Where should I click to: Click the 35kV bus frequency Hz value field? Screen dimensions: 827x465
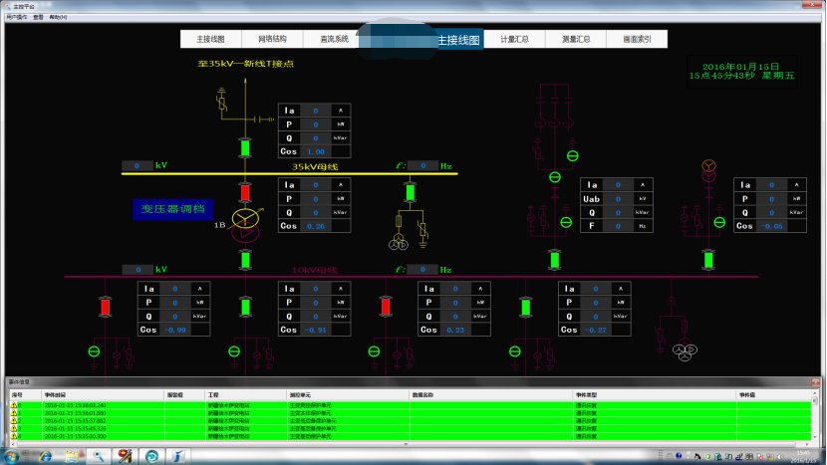tap(423, 166)
